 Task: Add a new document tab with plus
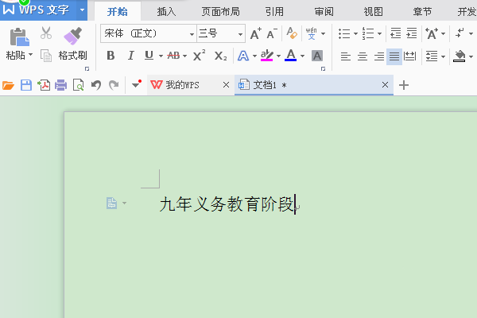(x=404, y=85)
